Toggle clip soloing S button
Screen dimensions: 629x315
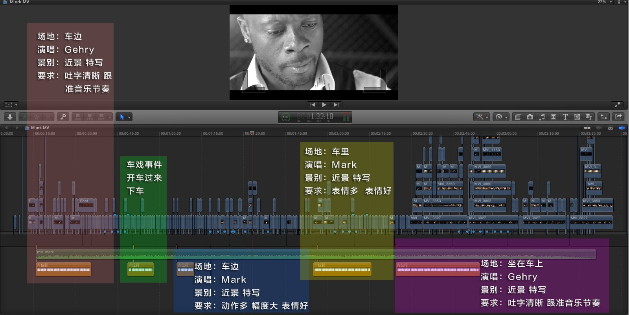pos(610,128)
